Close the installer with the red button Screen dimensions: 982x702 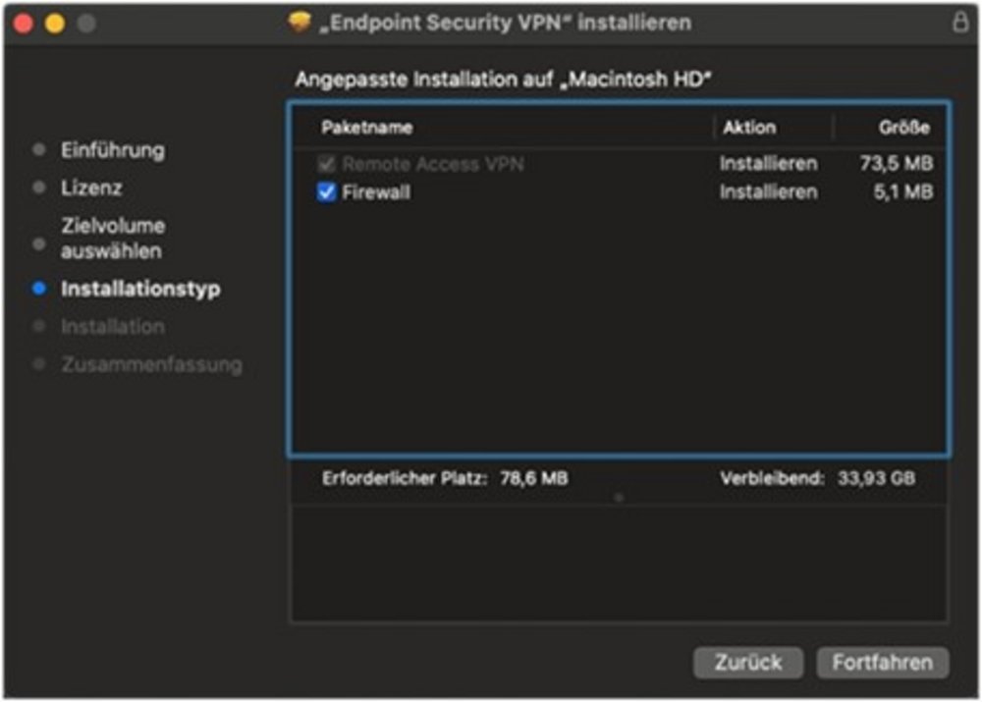tap(24, 23)
